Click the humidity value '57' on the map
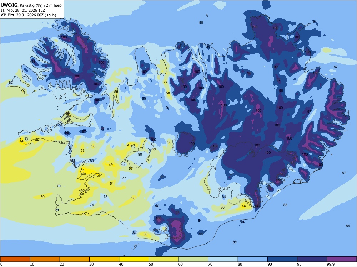 131,168
